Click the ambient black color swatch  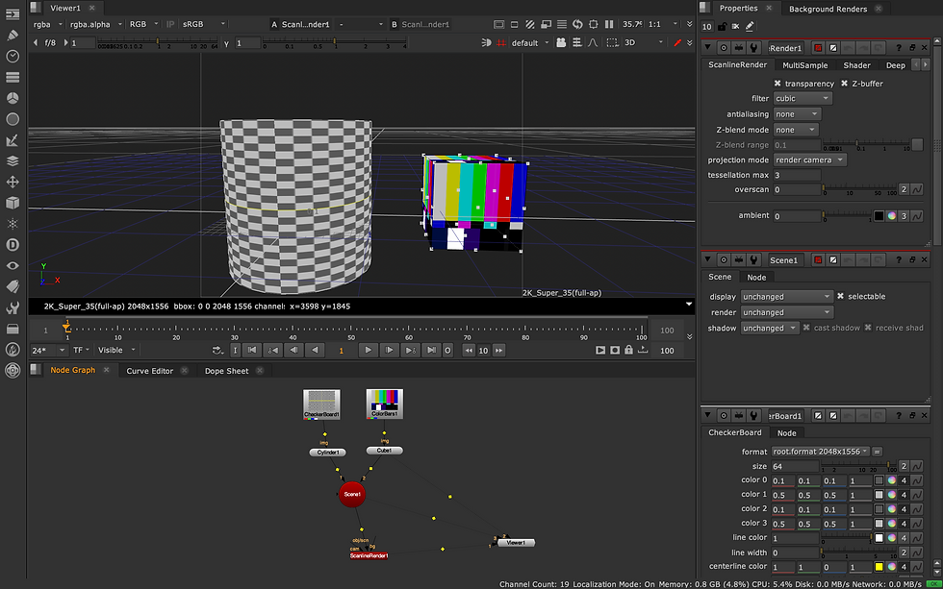click(879, 216)
